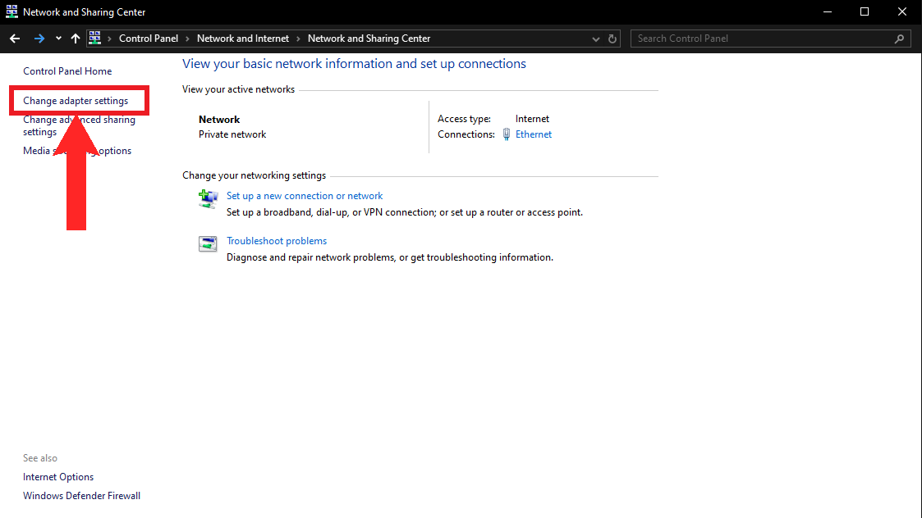Refresh the Network and Sharing Center page
Screen dimensions: 922x518
tap(612, 39)
